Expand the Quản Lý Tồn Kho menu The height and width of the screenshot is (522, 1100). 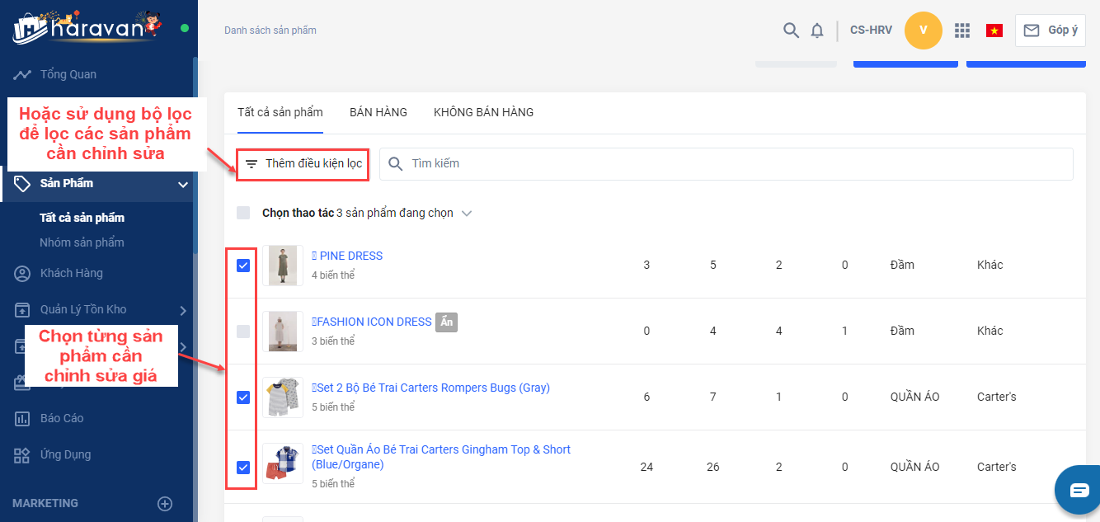click(x=183, y=310)
